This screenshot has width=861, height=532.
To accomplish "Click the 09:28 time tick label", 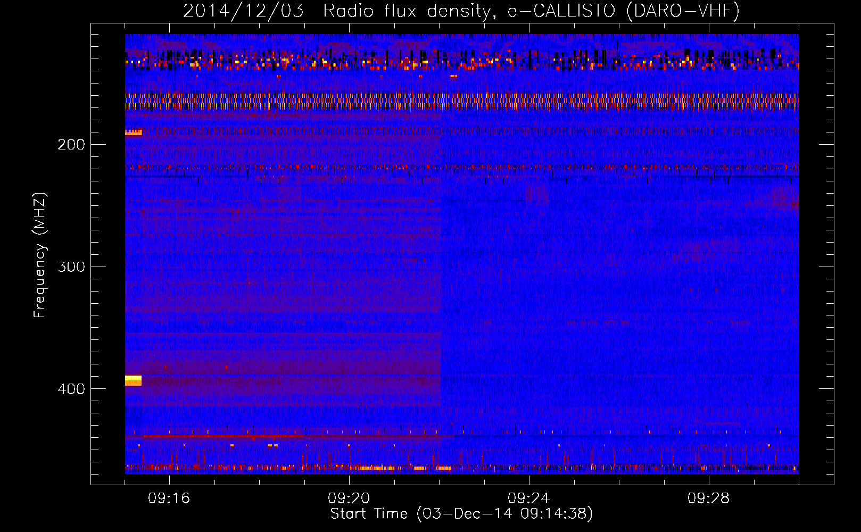I will click(709, 498).
